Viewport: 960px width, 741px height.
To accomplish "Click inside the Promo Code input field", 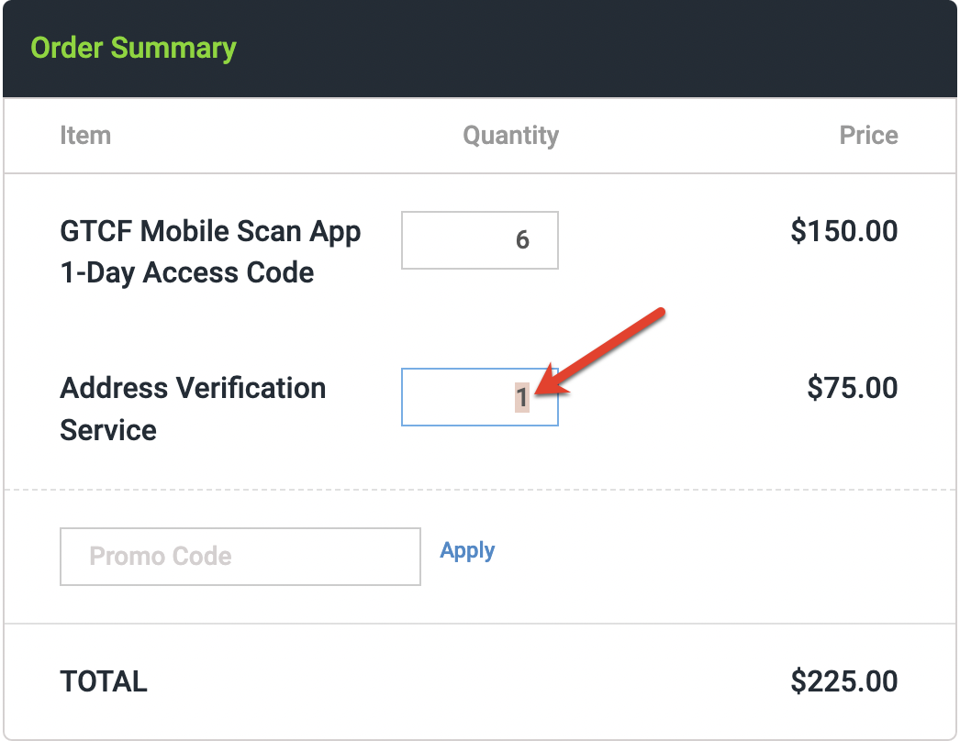I will [x=240, y=557].
